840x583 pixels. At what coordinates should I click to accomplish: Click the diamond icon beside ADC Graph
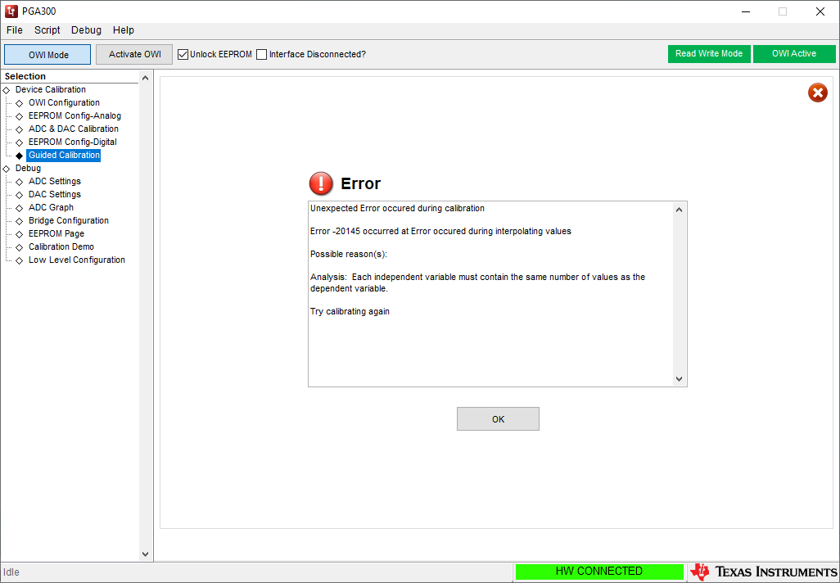point(20,208)
